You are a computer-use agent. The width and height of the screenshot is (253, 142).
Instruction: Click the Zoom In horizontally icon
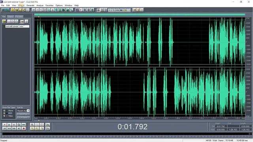pos(32,125)
